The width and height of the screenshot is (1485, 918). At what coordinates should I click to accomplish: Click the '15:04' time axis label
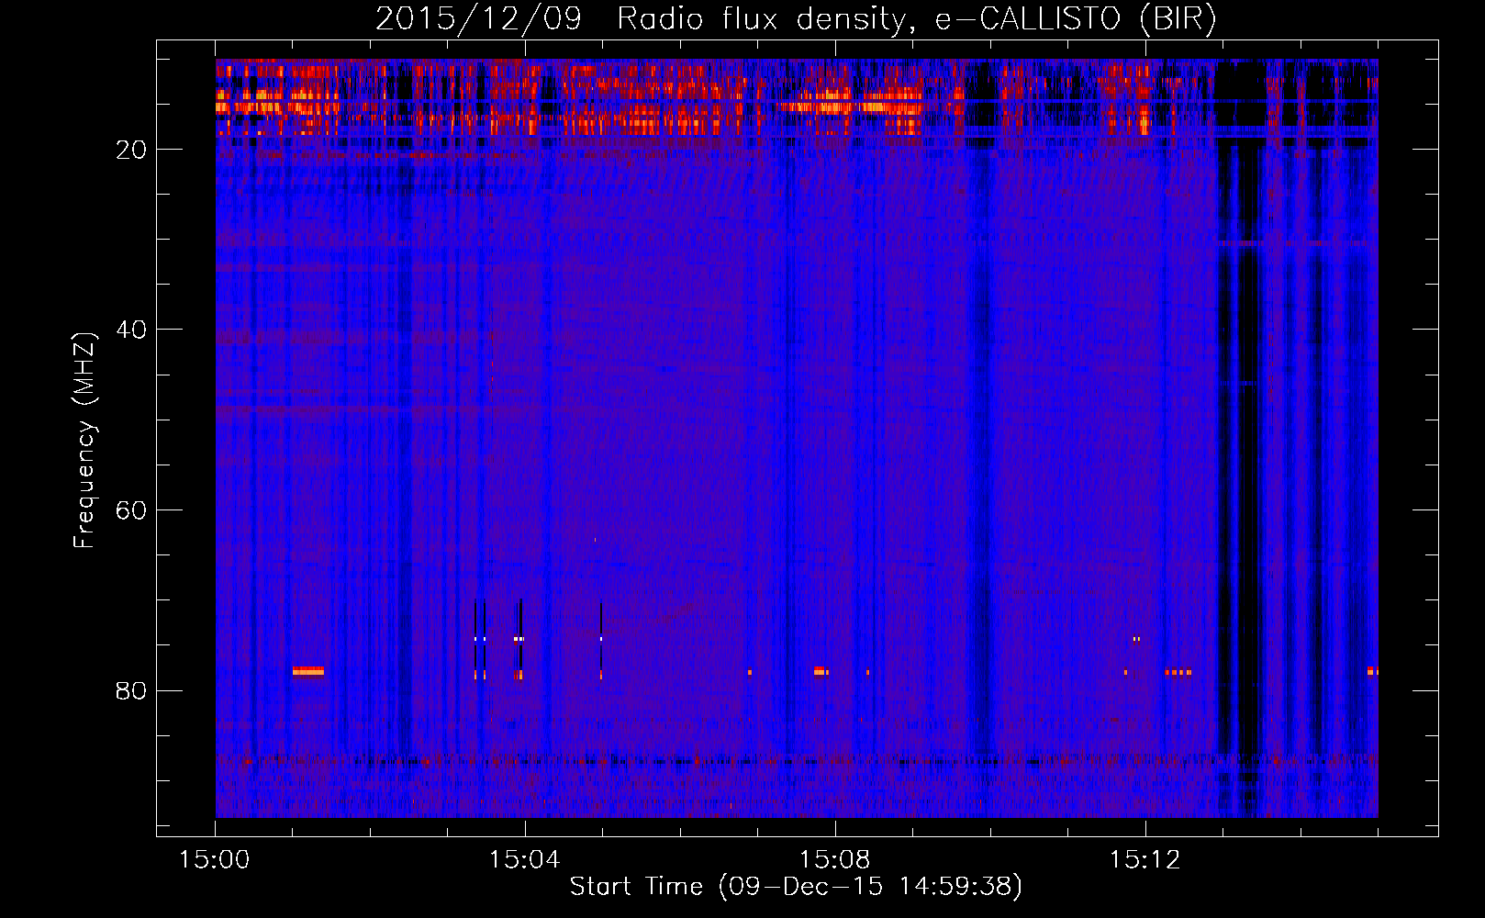524,860
